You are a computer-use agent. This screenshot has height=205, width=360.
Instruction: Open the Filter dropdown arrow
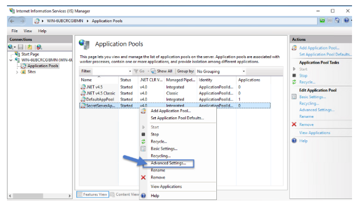(130, 71)
